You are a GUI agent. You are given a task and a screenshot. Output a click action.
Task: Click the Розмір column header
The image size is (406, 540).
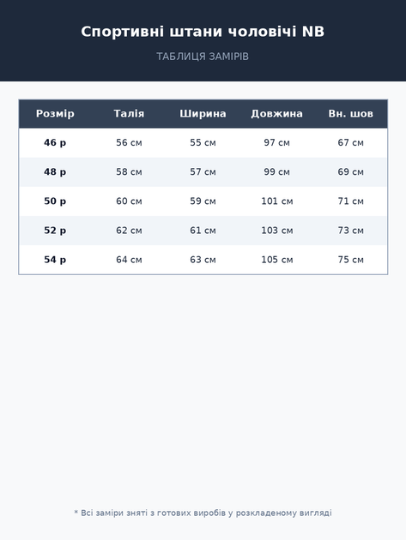pos(55,114)
